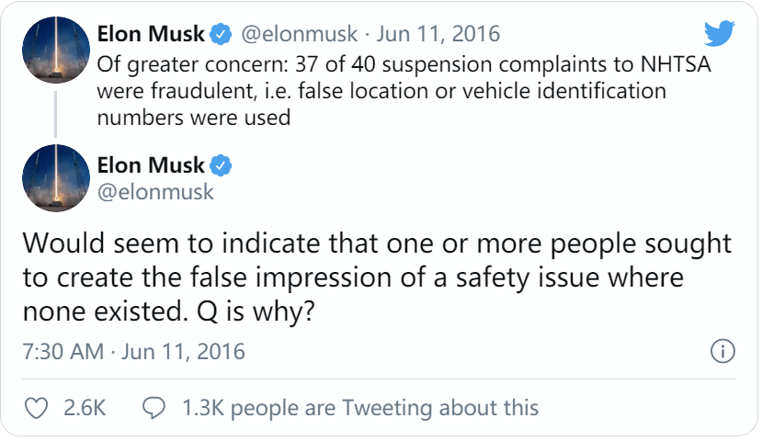Open the rocket avatar on the second tweet
This screenshot has height=441, width=762.
56,178
